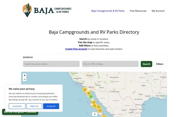Click the green Search button

(146, 64)
